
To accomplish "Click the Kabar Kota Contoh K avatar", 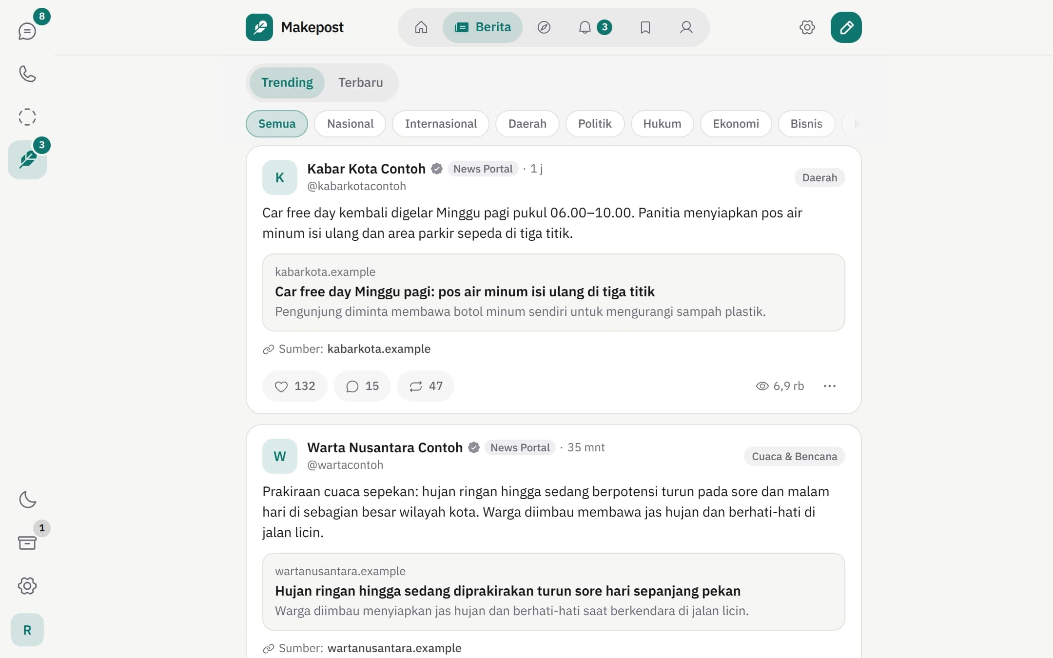I will [280, 177].
